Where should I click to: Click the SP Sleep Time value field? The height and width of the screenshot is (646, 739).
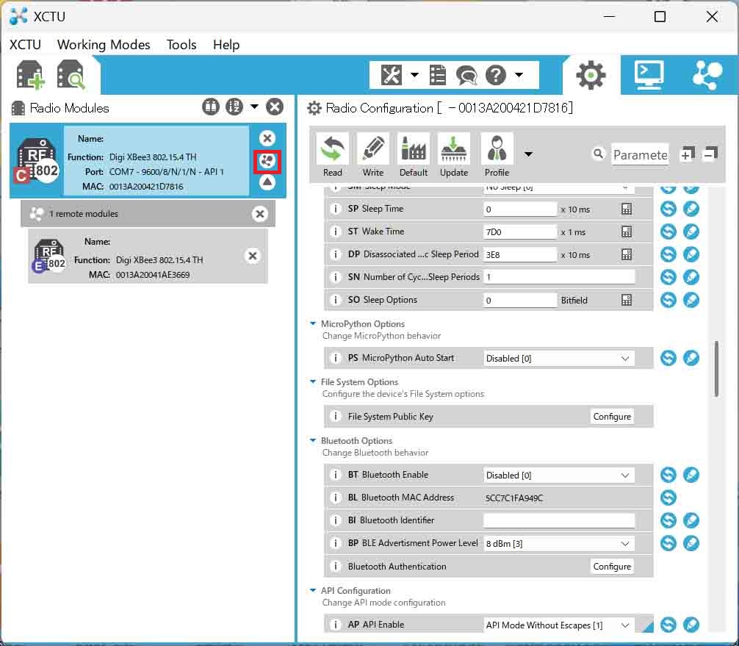click(x=520, y=209)
